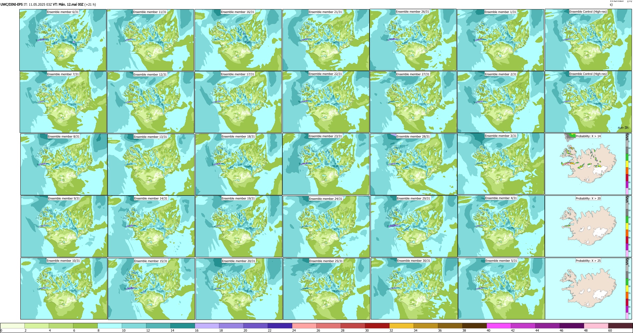Pick the dark indigo 22–24 legend swatch
Image resolution: width=633 pixels, height=333 pixels.
pos(280,326)
